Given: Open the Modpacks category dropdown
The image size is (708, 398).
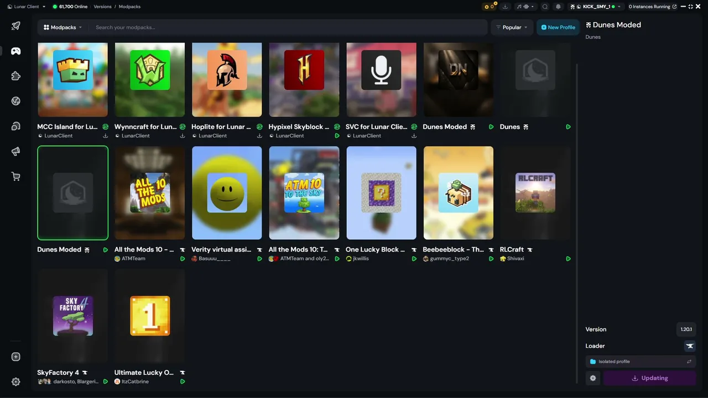Looking at the screenshot, I should pos(63,27).
